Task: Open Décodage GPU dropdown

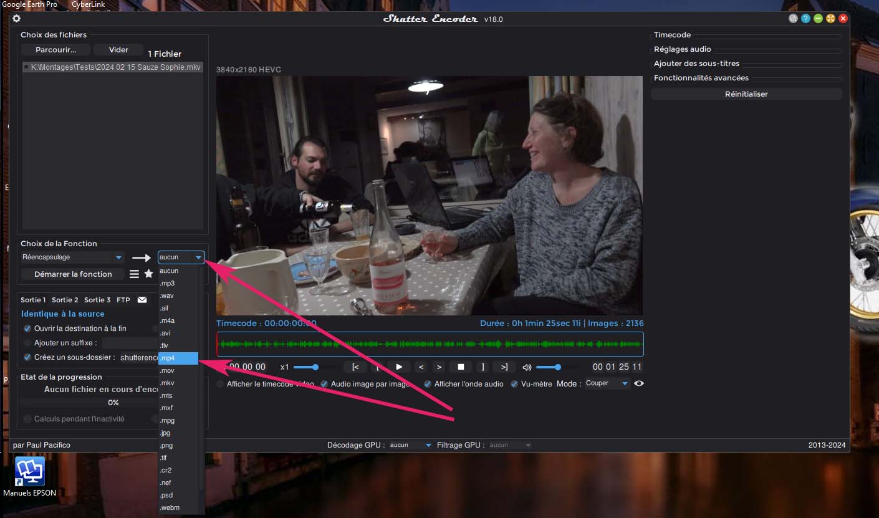Action: coord(410,445)
